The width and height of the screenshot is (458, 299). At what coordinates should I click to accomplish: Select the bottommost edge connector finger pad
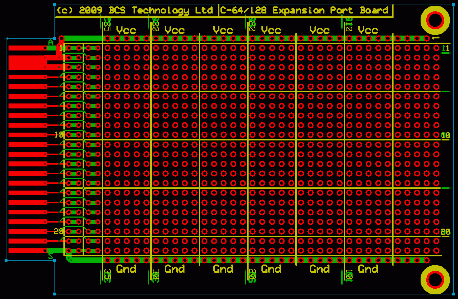coord(27,250)
